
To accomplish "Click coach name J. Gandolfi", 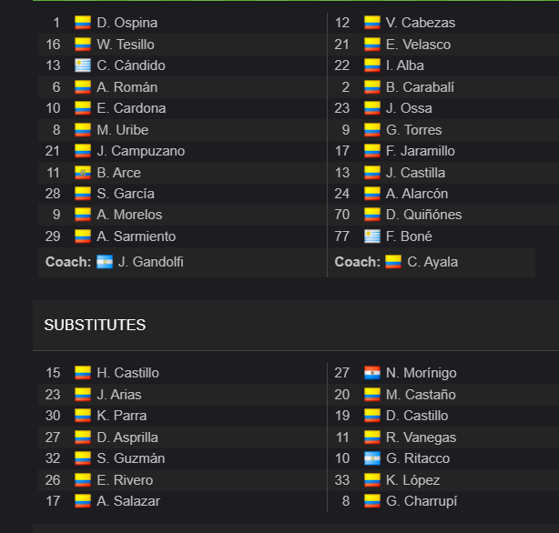I will pos(151,262).
